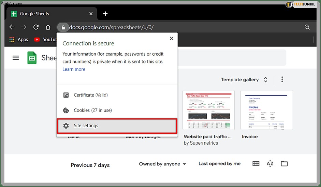Screen dimensions: 321x187
Task: Open Website paid traffic template thumbnail
Action: pyautogui.click(x=208, y=110)
